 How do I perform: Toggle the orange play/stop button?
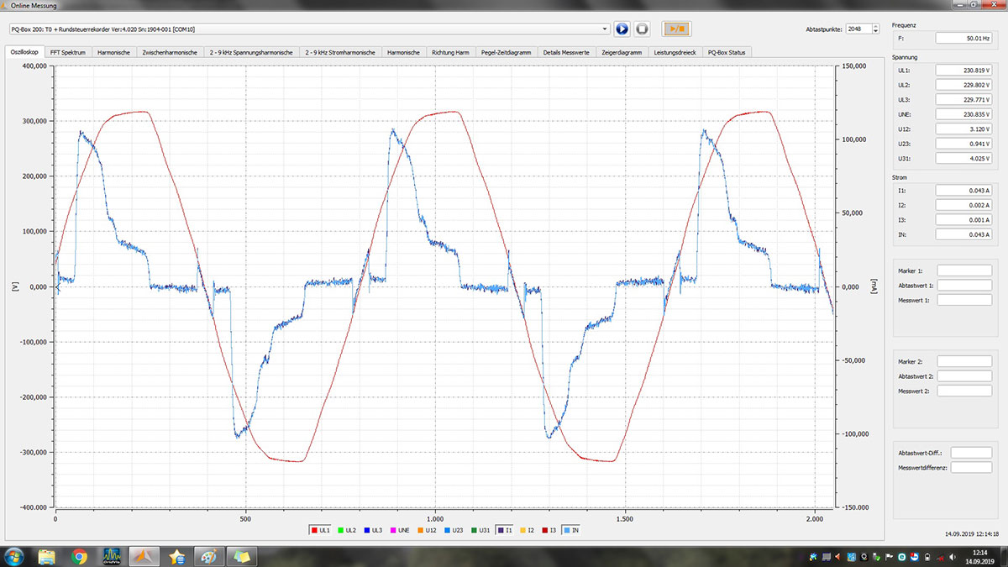676,29
